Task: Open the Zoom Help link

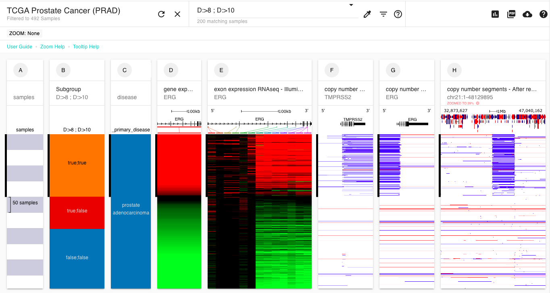Action: click(52, 47)
